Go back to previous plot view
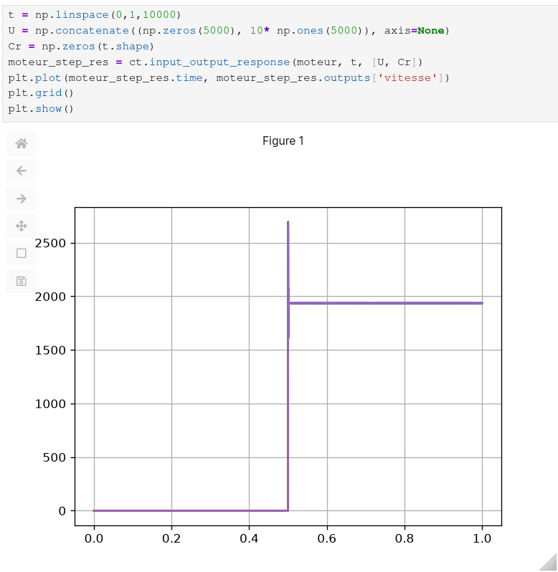Image resolution: width=558 pixels, height=572 pixels. (22, 171)
